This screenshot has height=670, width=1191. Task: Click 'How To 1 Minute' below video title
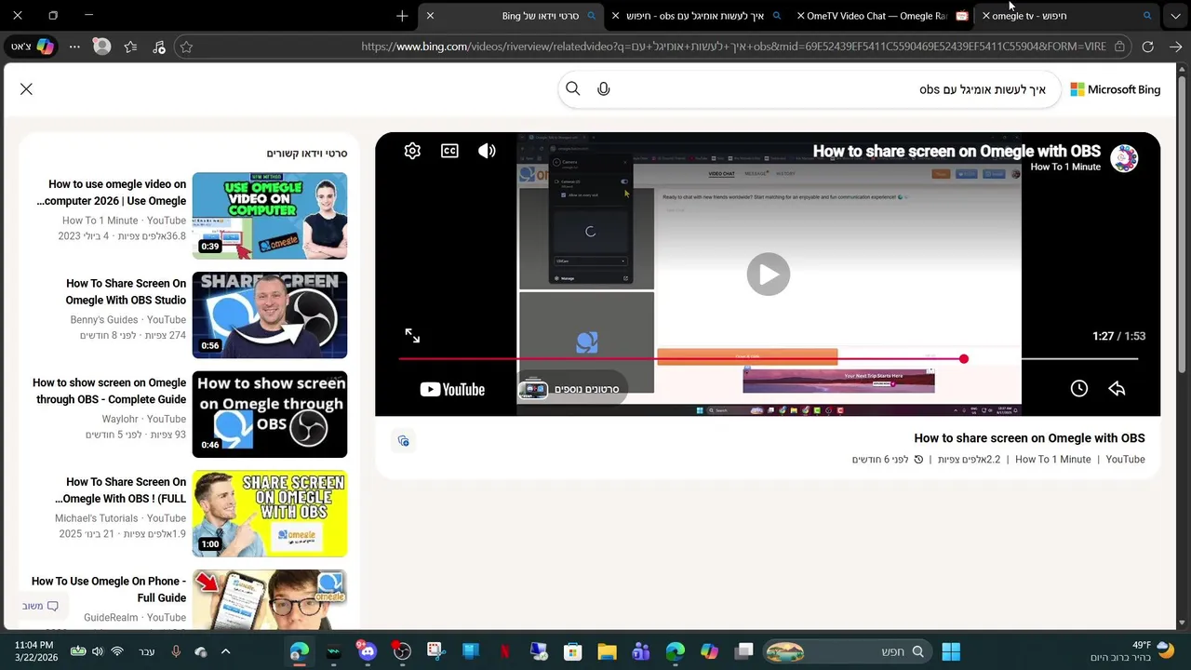1053,460
